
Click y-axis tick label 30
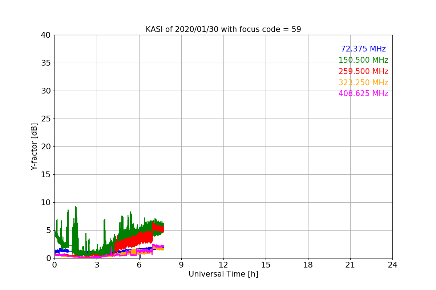point(45,91)
